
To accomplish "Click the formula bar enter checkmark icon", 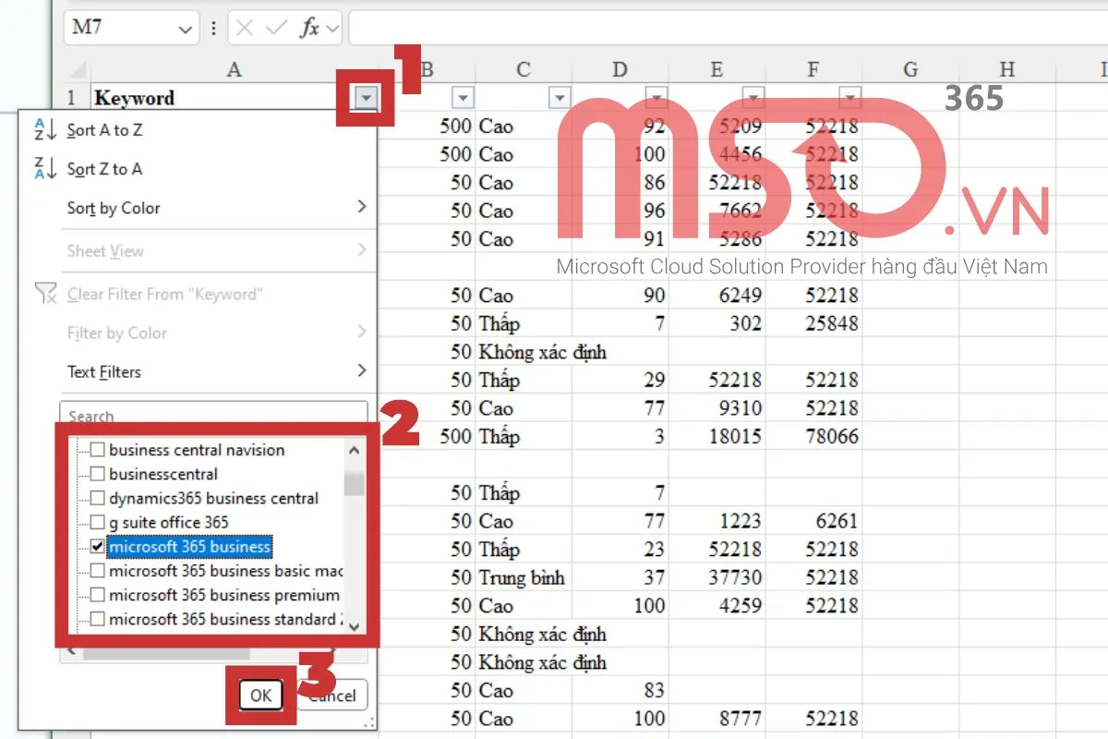I will pos(276,29).
